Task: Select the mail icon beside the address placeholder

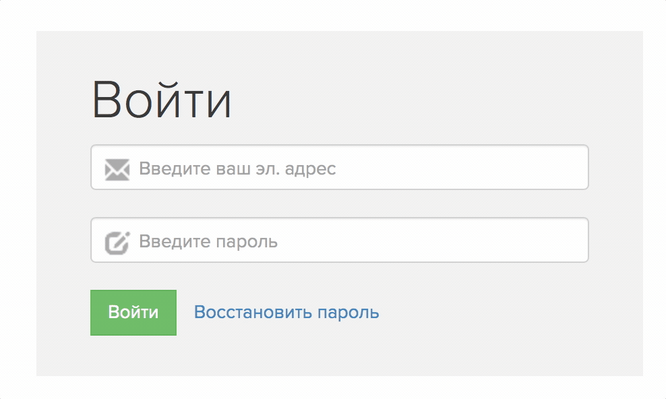Action: [x=117, y=169]
